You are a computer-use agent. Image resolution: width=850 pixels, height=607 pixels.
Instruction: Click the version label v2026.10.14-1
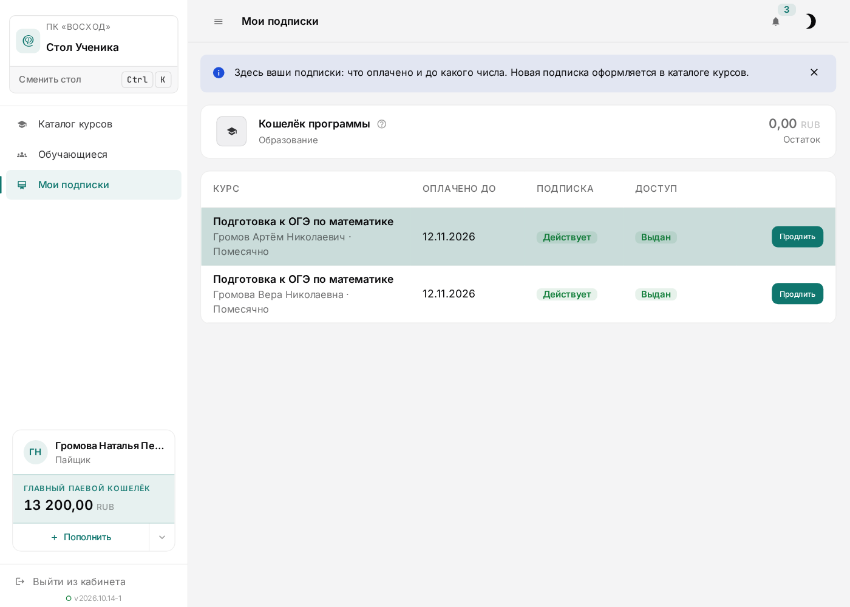click(x=98, y=599)
